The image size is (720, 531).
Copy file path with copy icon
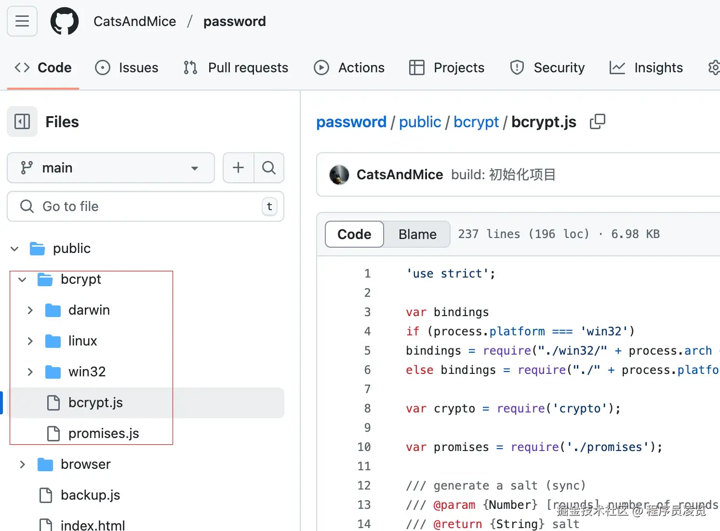click(598, 121)
